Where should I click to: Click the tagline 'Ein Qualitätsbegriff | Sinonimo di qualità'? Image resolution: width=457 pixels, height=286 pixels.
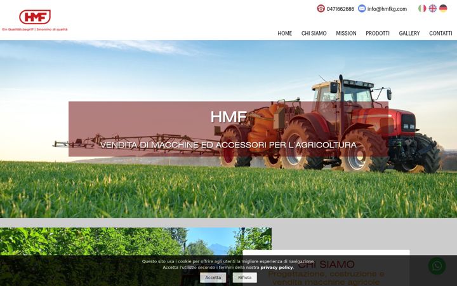point(35,29)
